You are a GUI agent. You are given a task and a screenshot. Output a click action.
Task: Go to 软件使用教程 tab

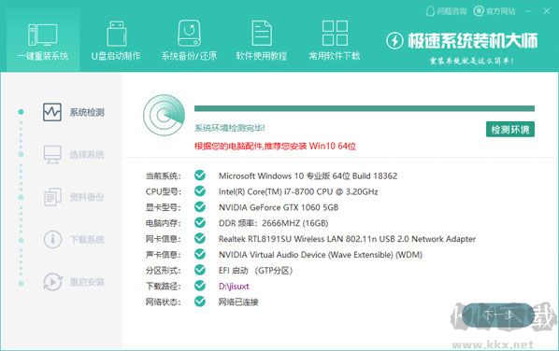262,41
